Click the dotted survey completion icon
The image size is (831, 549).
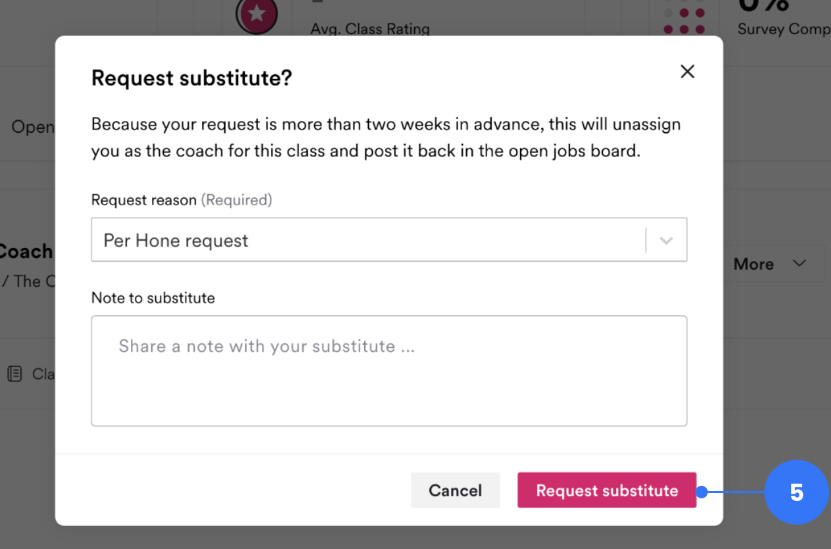pos(684,18)
